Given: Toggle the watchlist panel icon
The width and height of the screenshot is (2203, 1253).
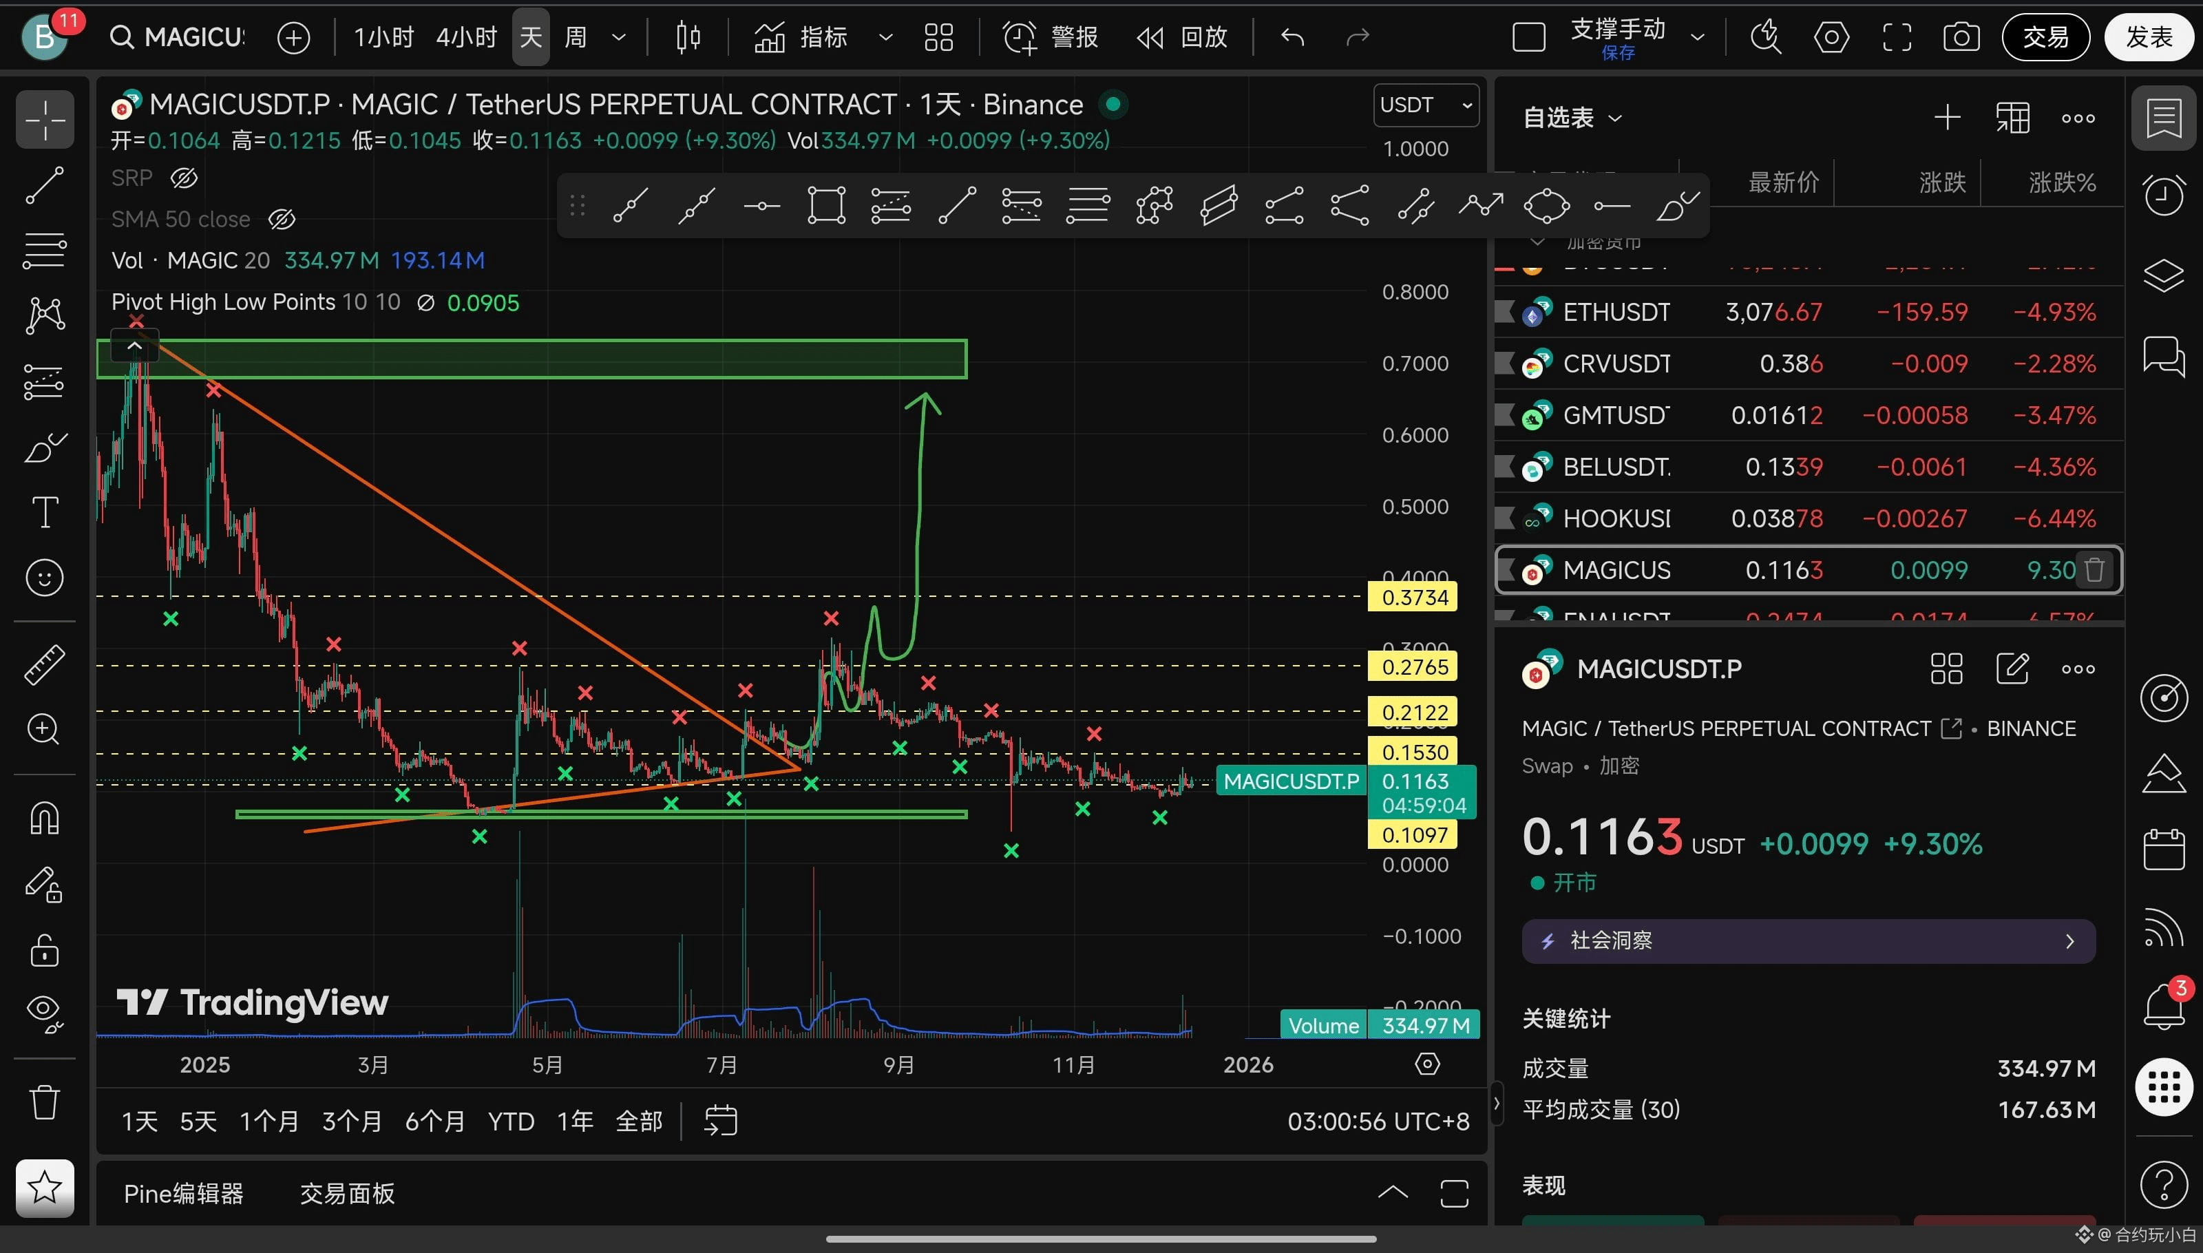Looking at the screenshot, I should point(2163,118).
